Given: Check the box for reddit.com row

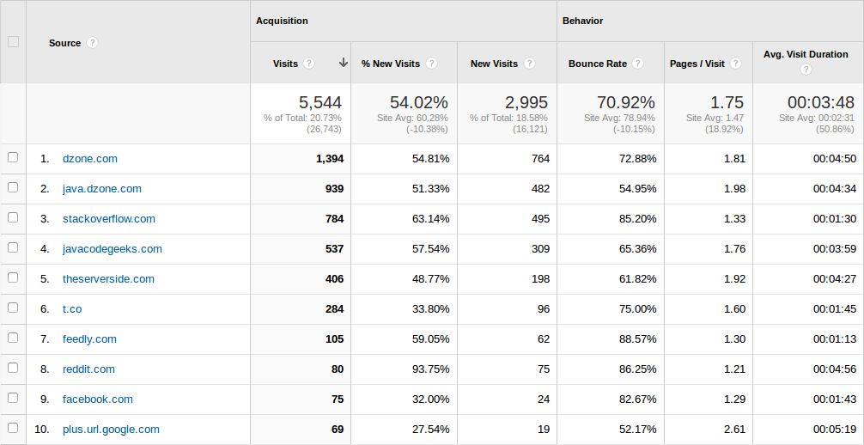Looking at the screenshot, I should [x=13, y=368].
